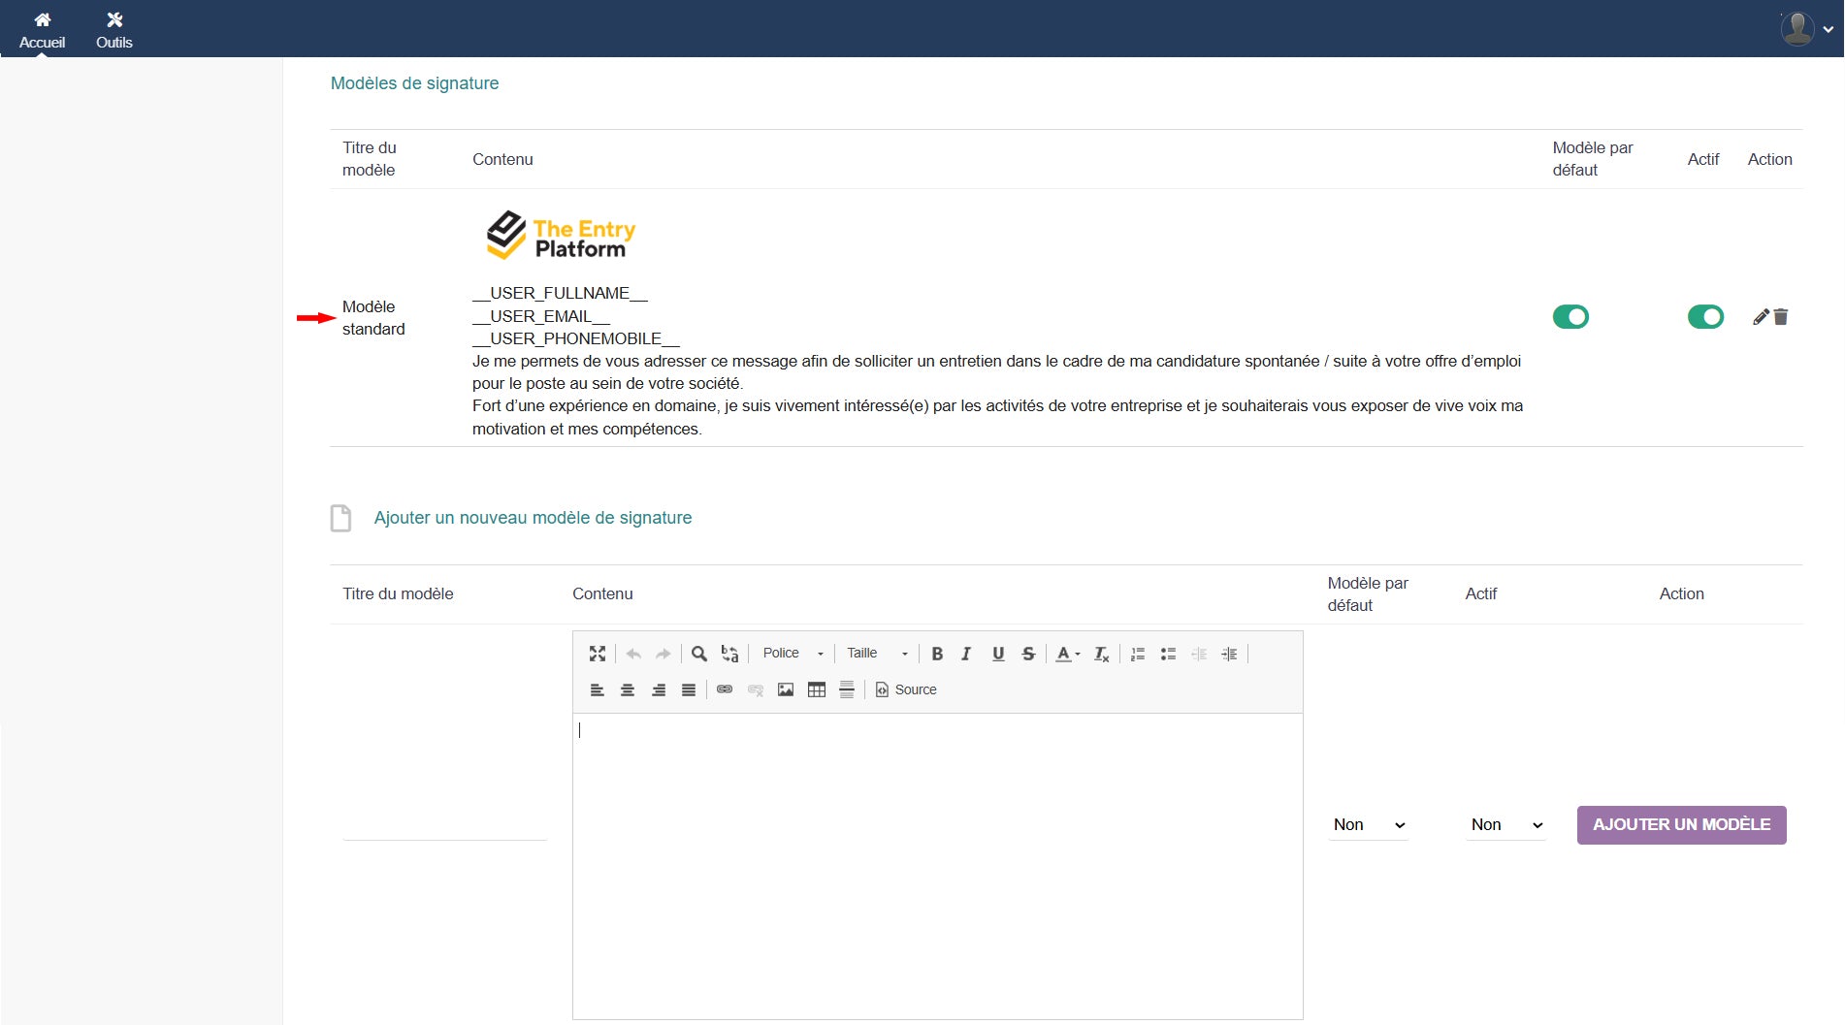1845x1025 pixels.
Task: Expand the Actif Non dropdown
Action: pos(1505,825)
